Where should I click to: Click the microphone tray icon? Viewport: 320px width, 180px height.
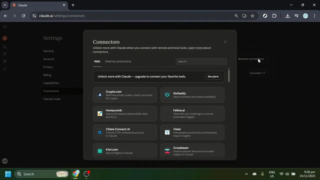click(262, 174)
